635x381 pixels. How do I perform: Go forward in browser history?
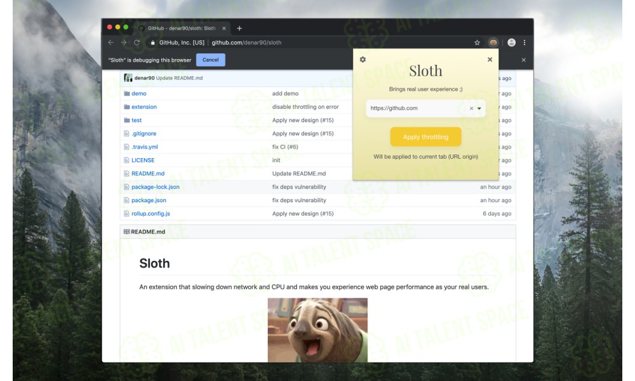click(124, 43)
